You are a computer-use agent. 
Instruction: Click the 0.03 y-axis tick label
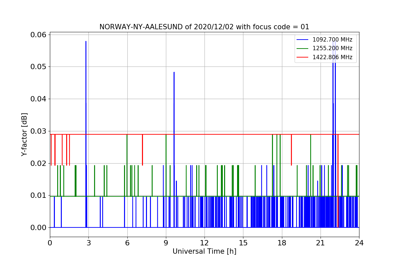(38, 131)
